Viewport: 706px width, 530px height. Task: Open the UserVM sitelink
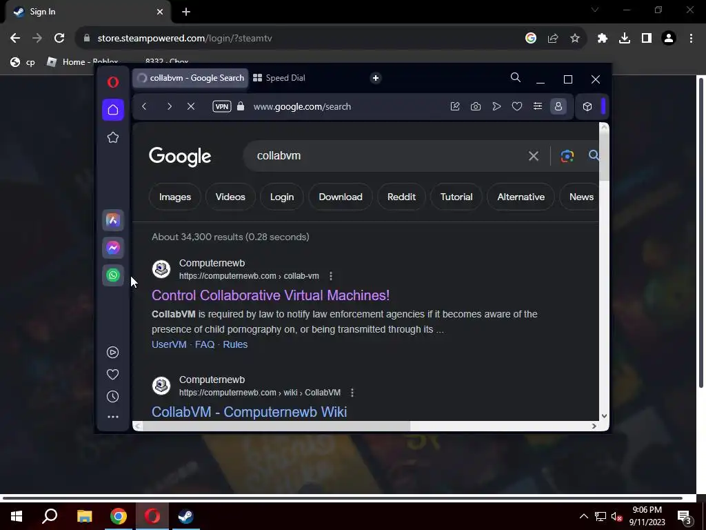click(169, 344)
